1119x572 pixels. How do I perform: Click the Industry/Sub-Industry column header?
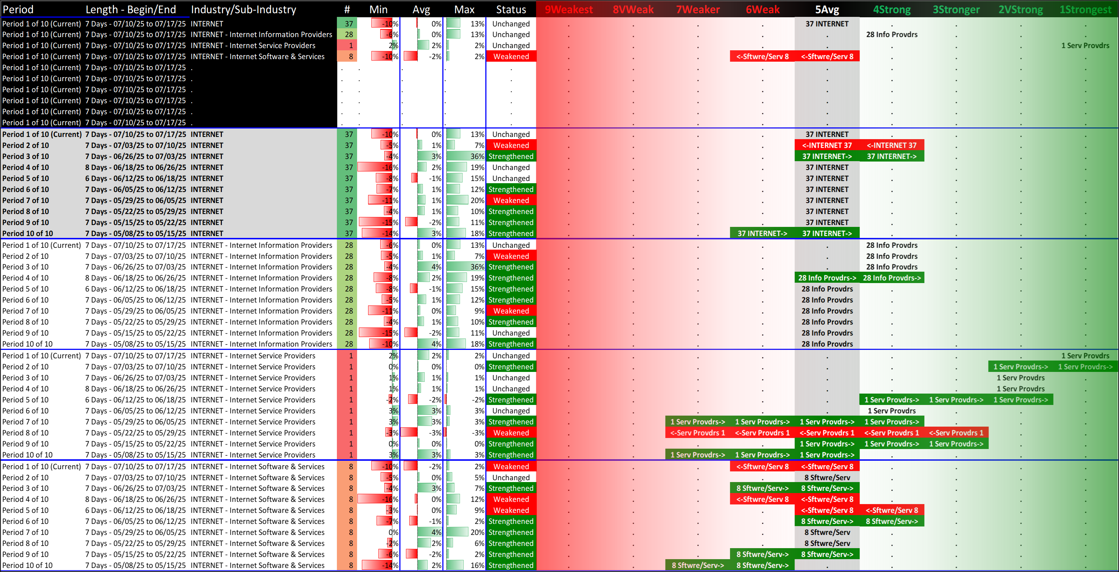(243, 10)
